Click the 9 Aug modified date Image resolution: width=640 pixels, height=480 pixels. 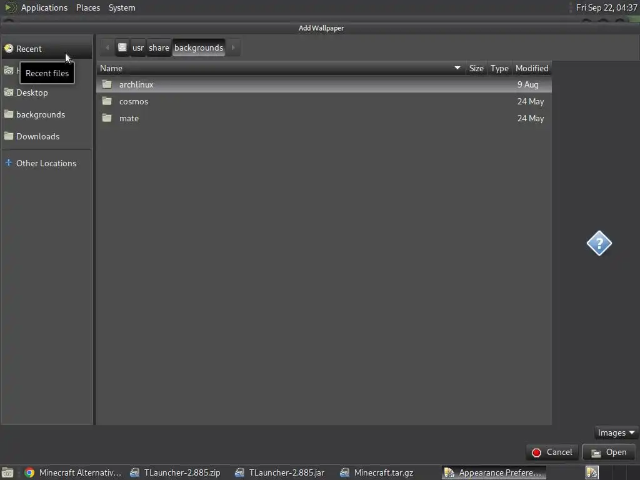527,84
